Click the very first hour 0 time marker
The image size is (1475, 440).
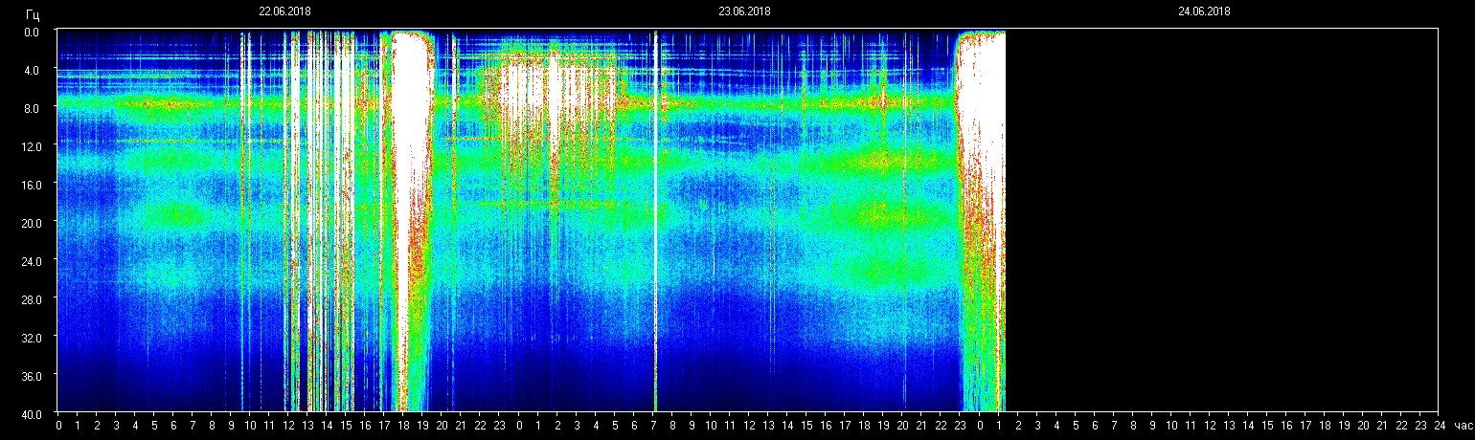coord(58,426)
